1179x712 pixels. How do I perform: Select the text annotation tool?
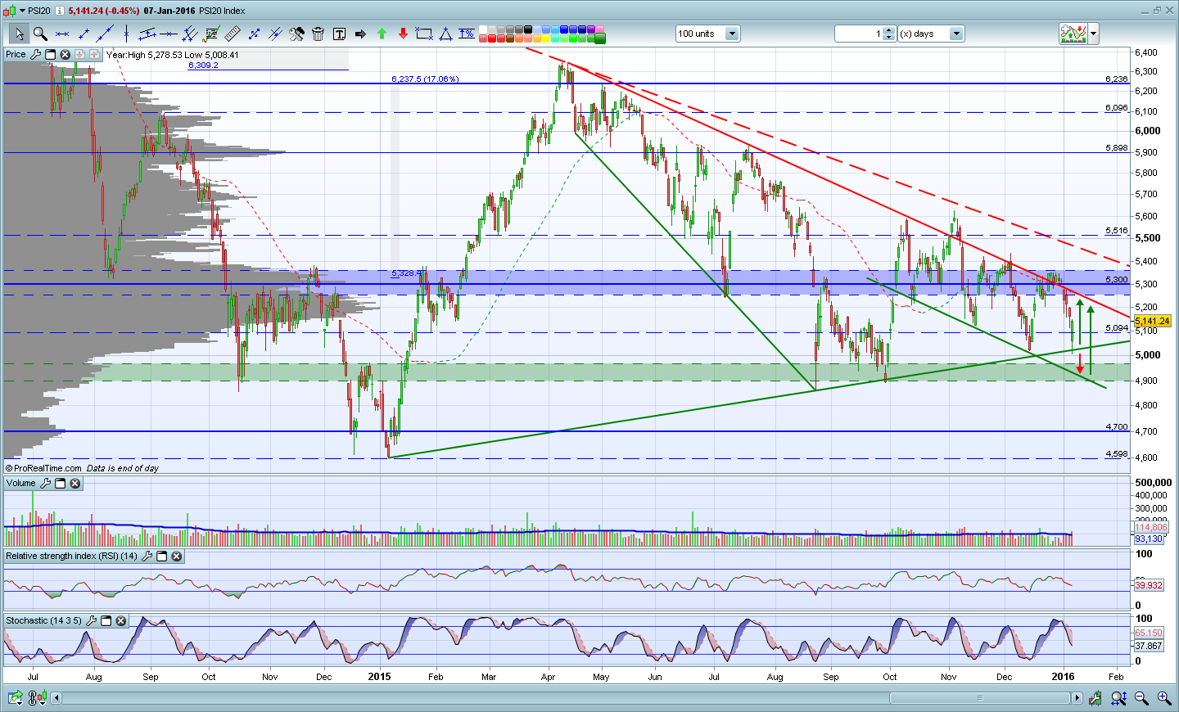tap(339, 34)
